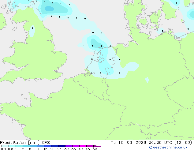Click the 15–20 mm legend color swatch

pyautogui.click(x=47, y=146)
